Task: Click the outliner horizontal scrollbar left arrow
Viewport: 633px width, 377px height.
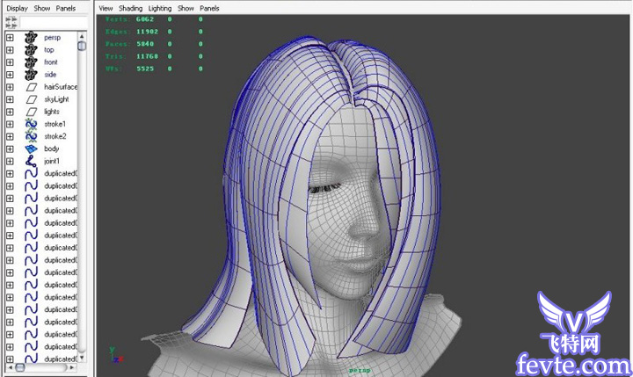Action: [x=11, y=367]
